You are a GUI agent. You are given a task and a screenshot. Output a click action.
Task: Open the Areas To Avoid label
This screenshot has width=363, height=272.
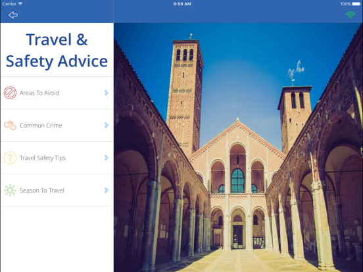point(39,93)
